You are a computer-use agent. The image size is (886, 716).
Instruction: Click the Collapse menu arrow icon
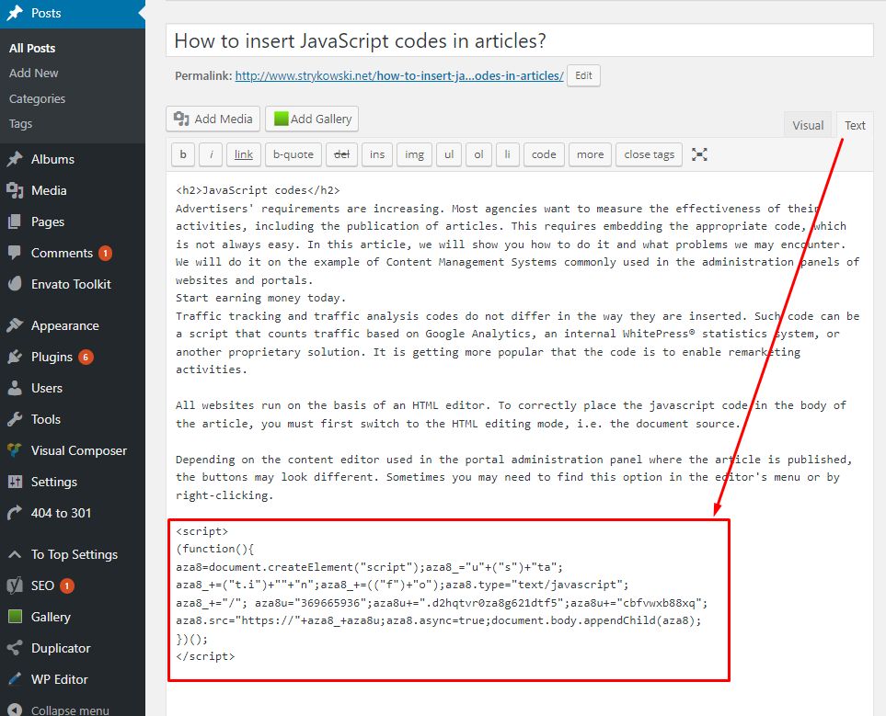[15, 710]
